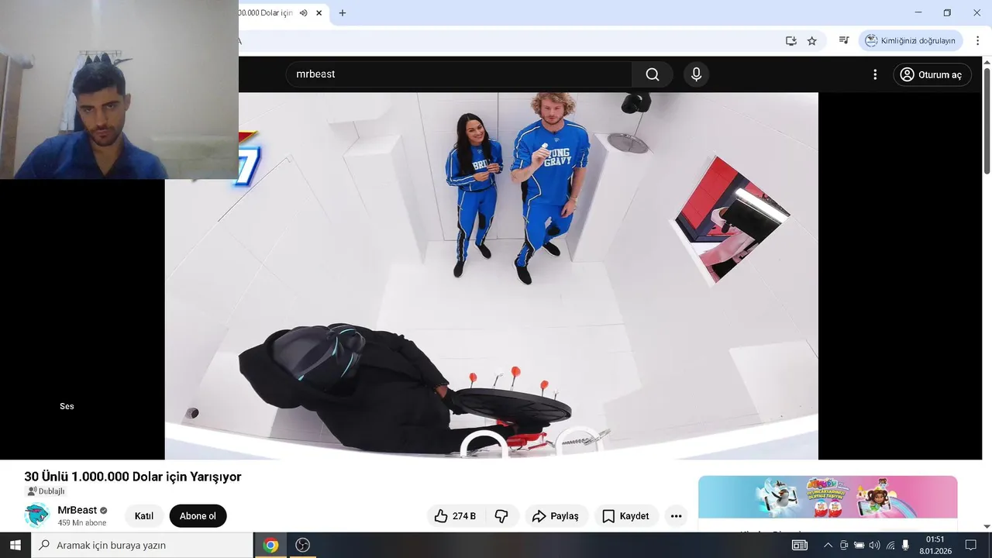The image size is (992, 558).
Task: Open the media controls icon in Chrome toolbar
Action: [844, 40]
